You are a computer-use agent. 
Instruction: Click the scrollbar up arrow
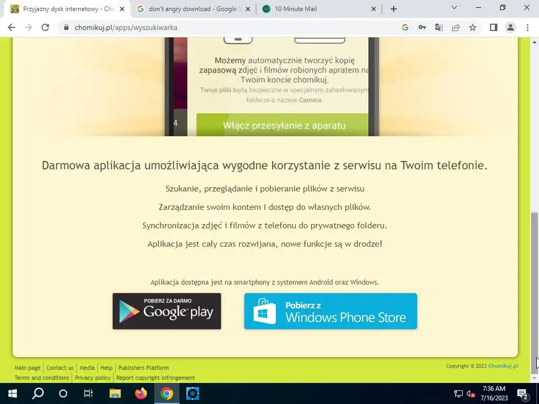[535, 42]
